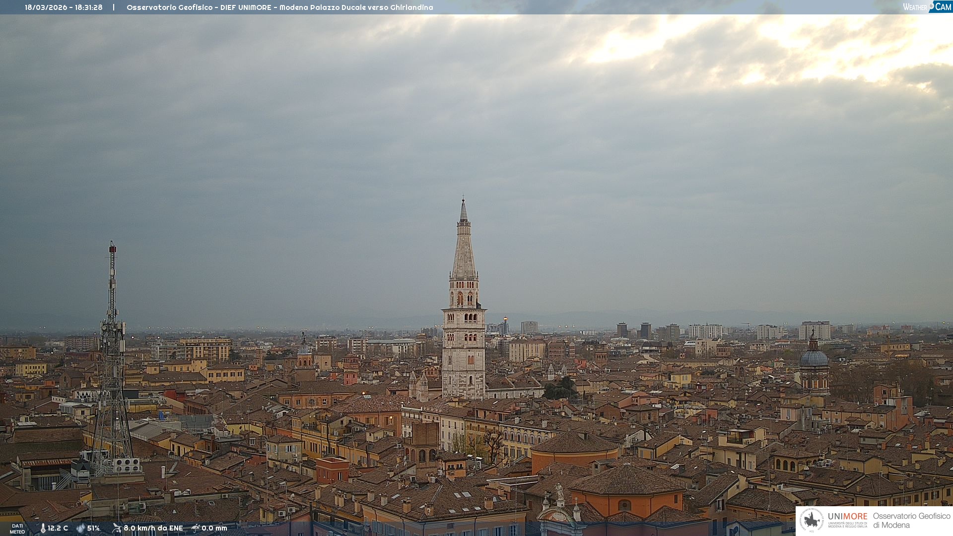The width and height of the screenshot is (953, 536).
Task: Click the Osservatorio Geofisico di Modena text
Action: [911, 521]
